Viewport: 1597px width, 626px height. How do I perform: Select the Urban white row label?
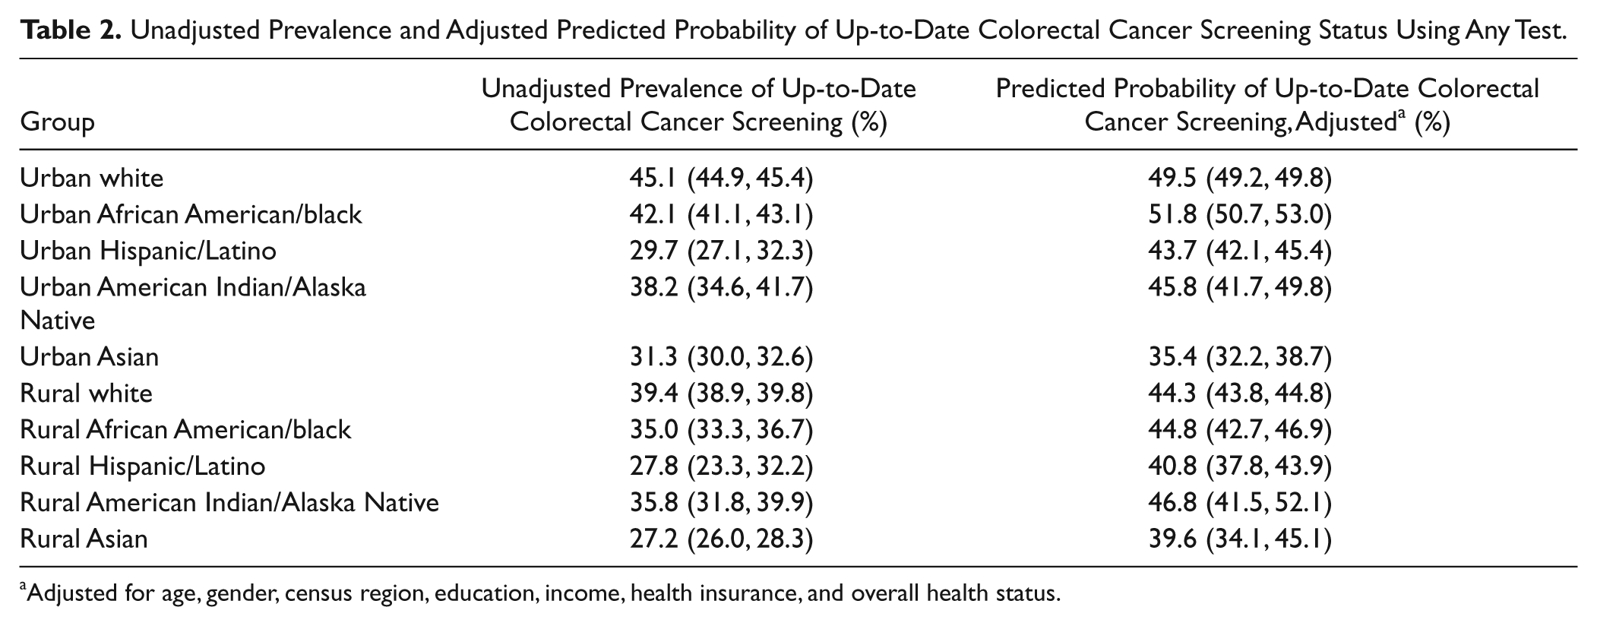click(x=92, y=178)
